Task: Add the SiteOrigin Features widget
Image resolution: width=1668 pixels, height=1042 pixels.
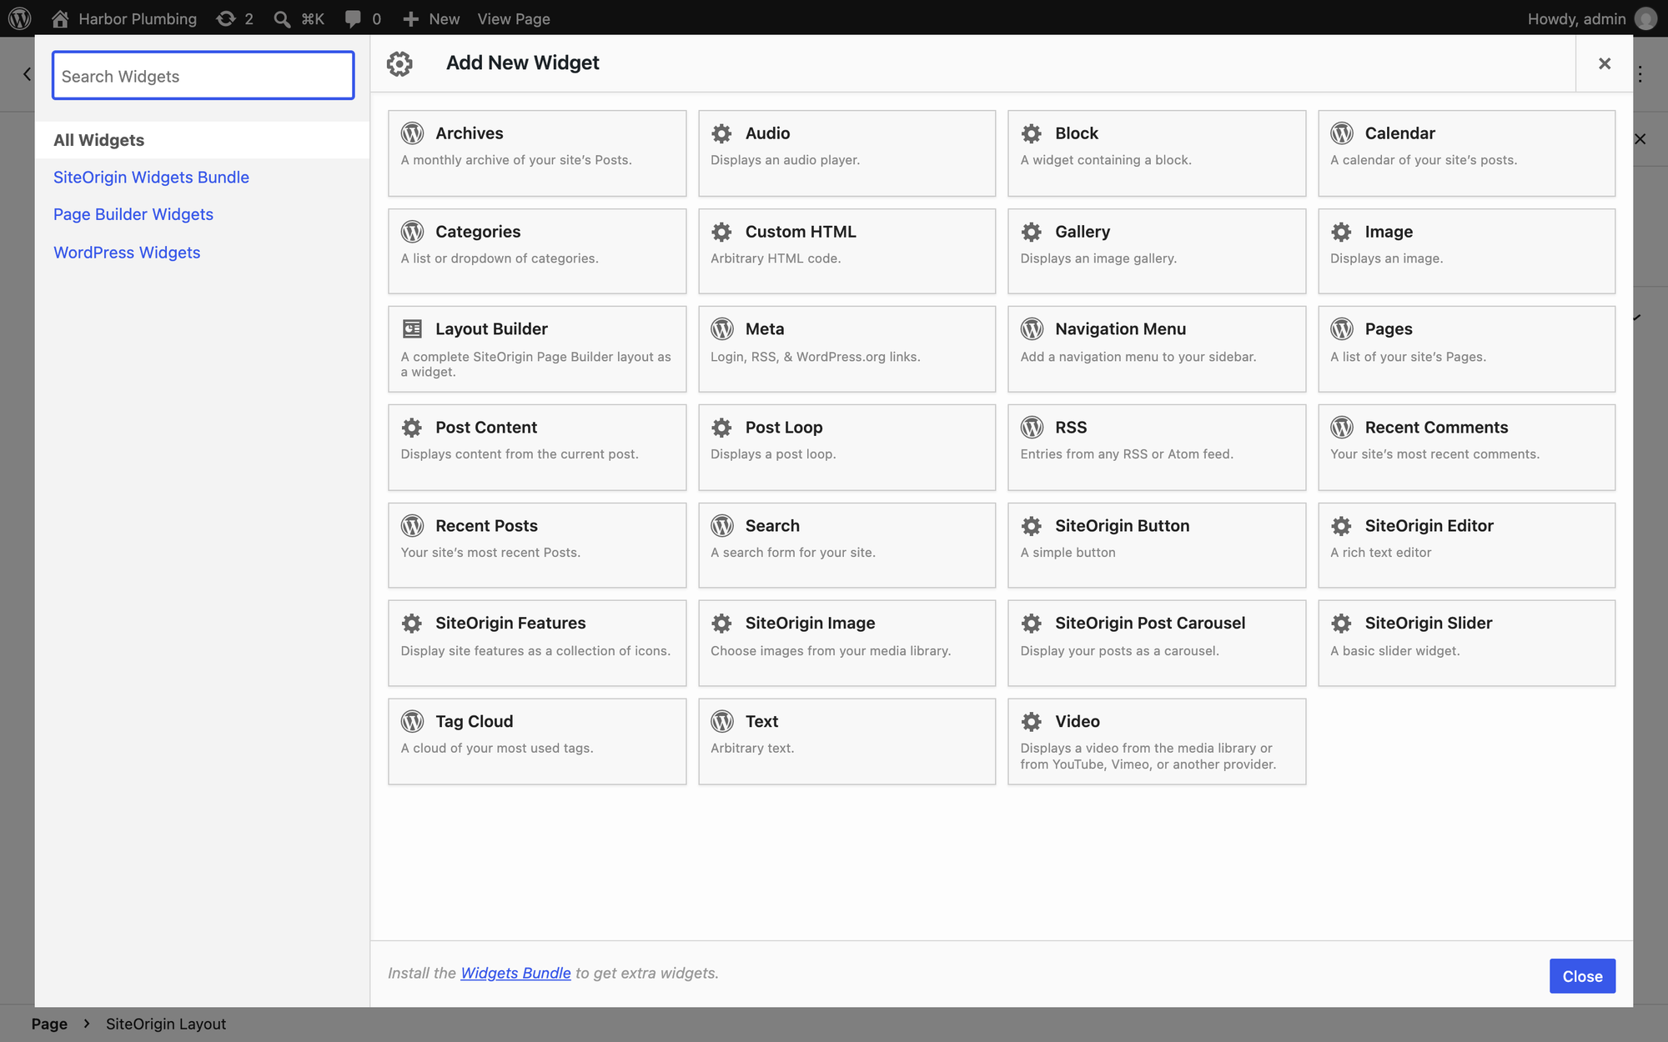Action: coord(537,644)
